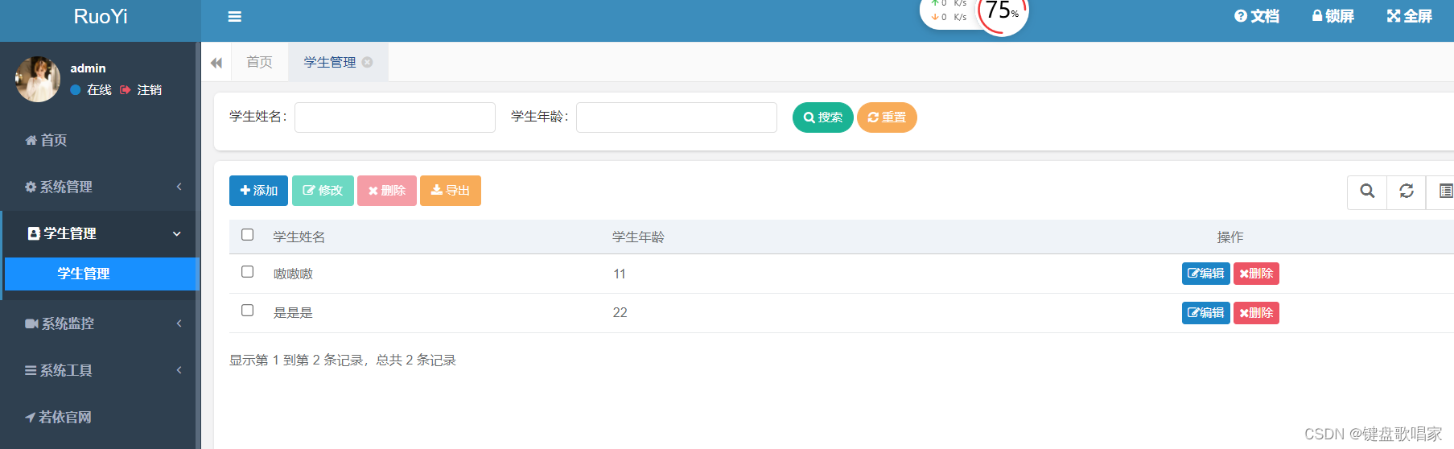Focus the 学生年龄 search field

677,117
